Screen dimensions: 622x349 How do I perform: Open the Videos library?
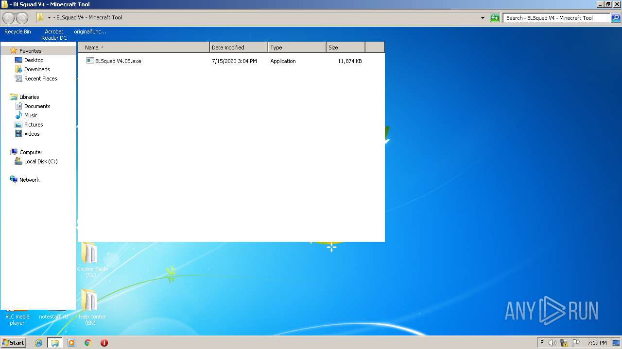click(x=32, y=134)
